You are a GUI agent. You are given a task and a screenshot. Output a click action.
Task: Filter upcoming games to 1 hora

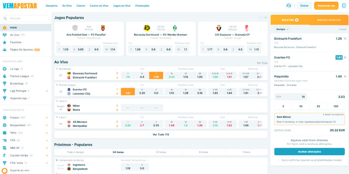click(246, 152)
